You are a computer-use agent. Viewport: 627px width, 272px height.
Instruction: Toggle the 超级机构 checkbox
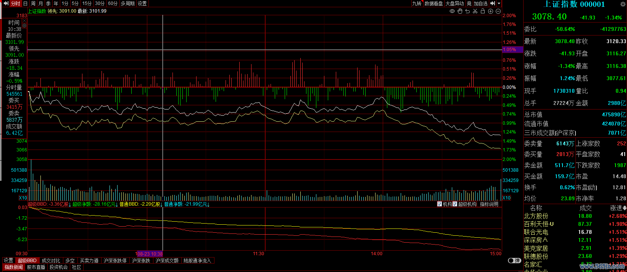coord(455,204)
